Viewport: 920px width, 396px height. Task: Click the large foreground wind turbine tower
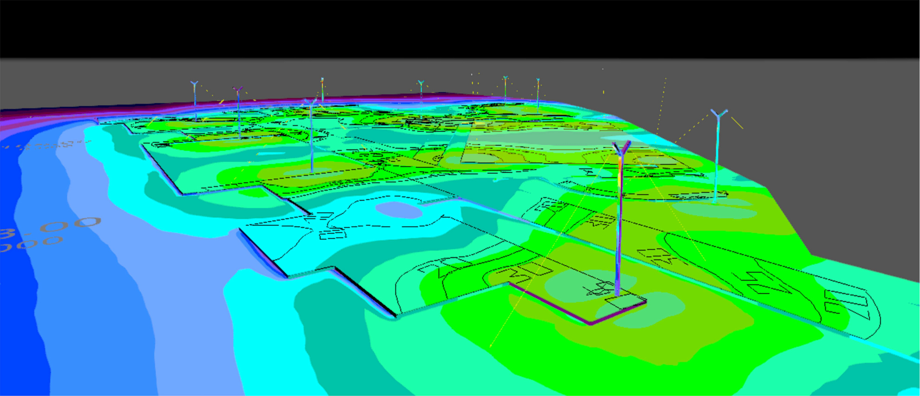point(619,223)
